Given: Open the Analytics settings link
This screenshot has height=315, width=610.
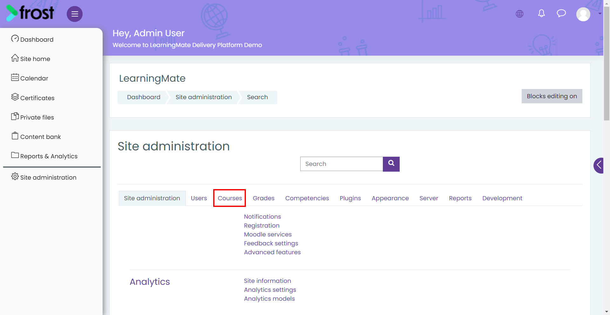Looking at the screenshot, I should tap(270, 290).
